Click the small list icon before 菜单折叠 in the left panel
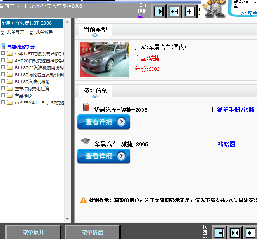Viewport: 257px width, 239px height. (x=31, y=33)
